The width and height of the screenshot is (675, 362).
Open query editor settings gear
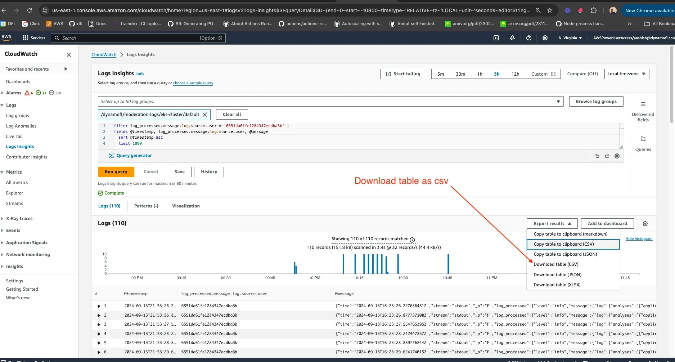click(617, 156)
